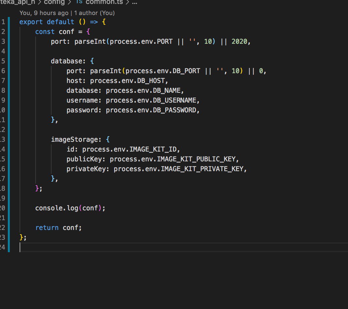The image size is (348, 309).
Task: Click the 'username:' key
Action: click(x=84, y=100)
